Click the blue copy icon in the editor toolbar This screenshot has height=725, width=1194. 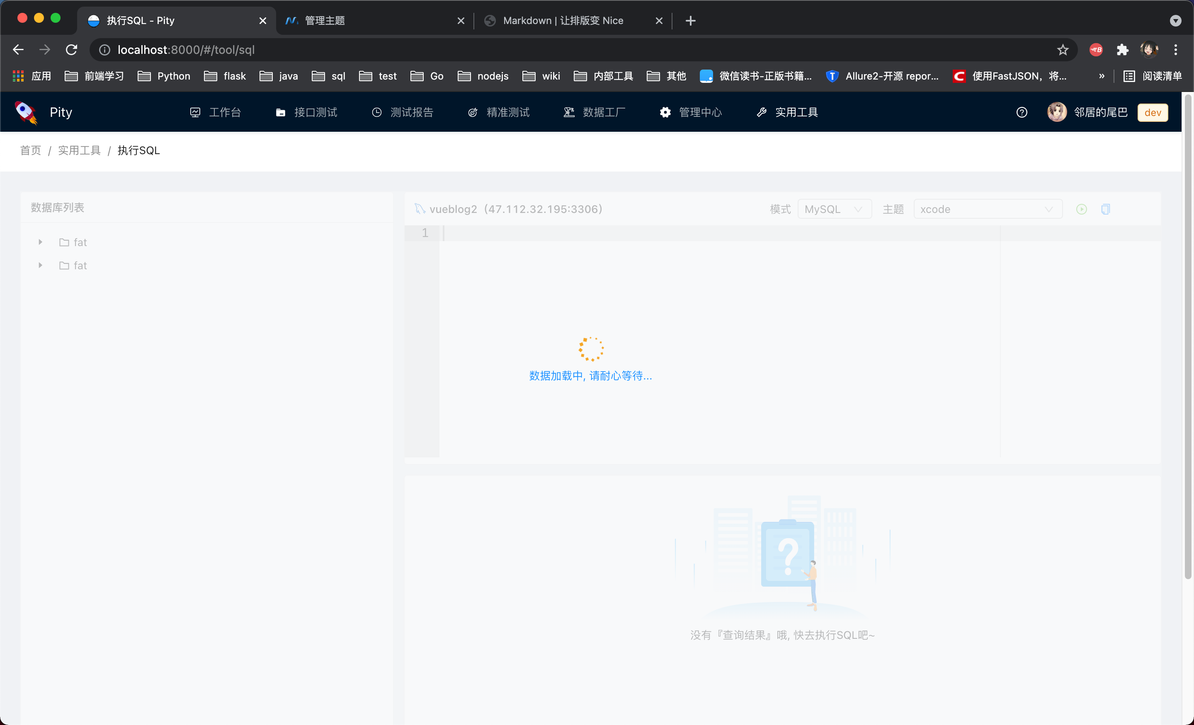click(1105, 209)
